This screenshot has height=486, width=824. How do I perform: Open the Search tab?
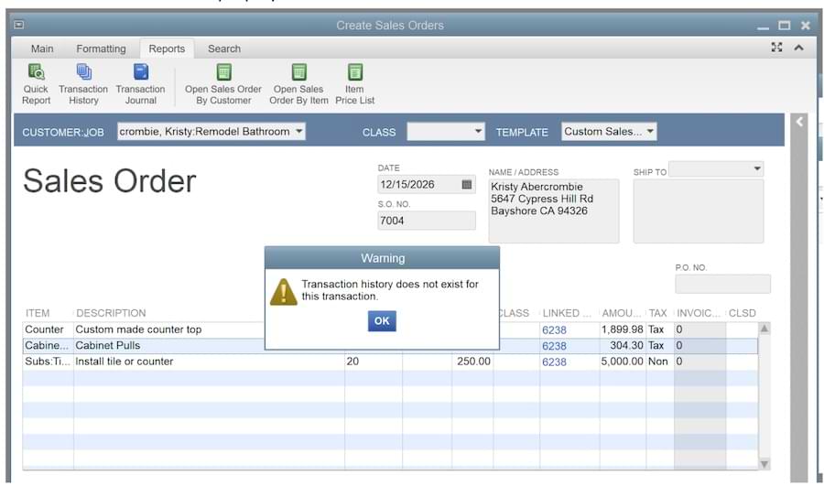224,49
